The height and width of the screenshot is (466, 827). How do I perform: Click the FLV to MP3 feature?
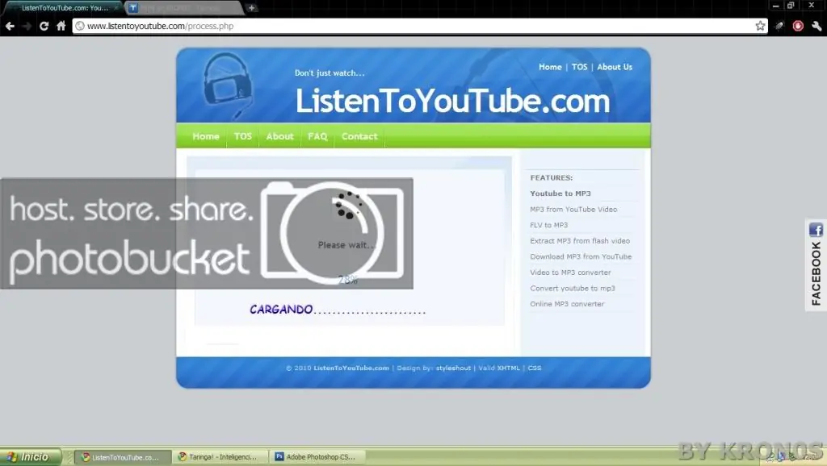[548, 225]
